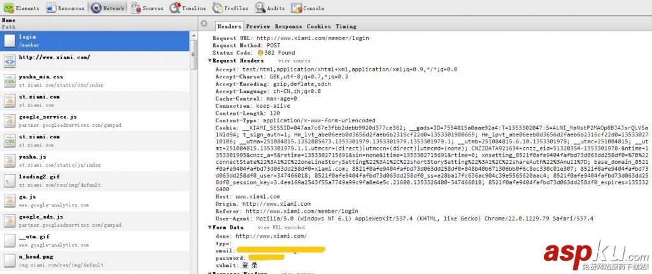
Task: Switch to the Resources panel
Action: pyautogui.click(x=66, y=8)
